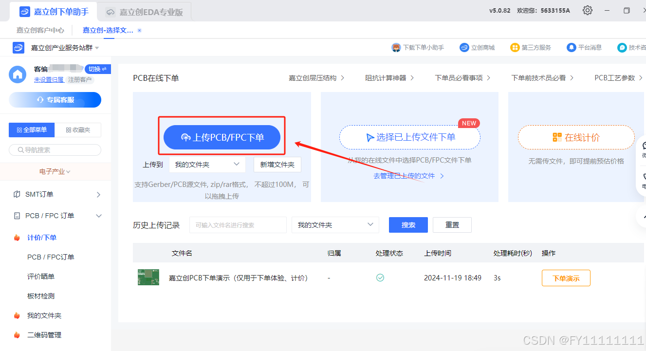Click the 重置 button
This screenshot has width=646, height=351.
pos(452,225)
